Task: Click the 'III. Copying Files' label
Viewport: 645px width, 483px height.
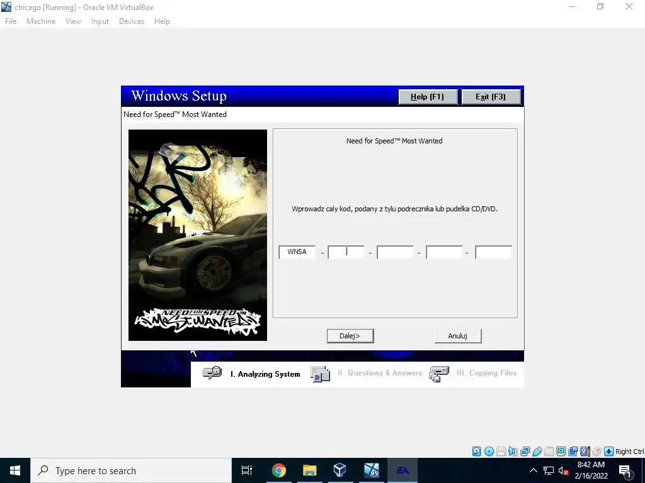Action: [487, 373]
